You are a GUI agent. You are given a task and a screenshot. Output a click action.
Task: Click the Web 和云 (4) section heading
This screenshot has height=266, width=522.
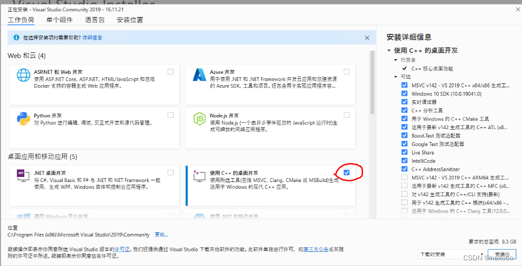tap(26, 56)
